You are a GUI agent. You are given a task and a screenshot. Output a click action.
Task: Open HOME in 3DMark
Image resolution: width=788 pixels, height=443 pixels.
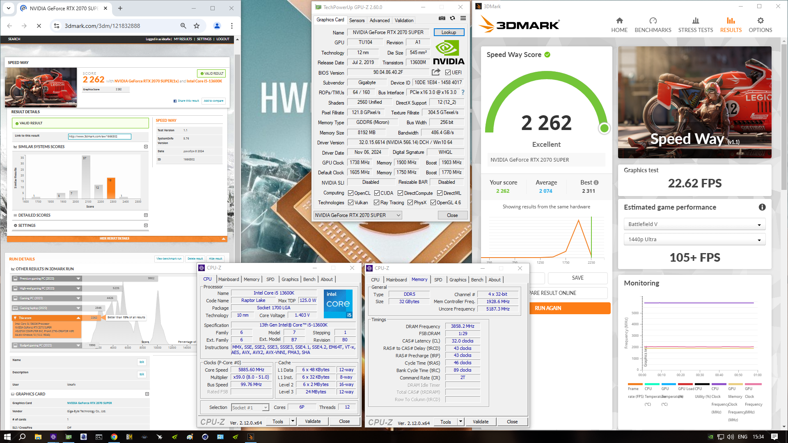pos(619,25)
